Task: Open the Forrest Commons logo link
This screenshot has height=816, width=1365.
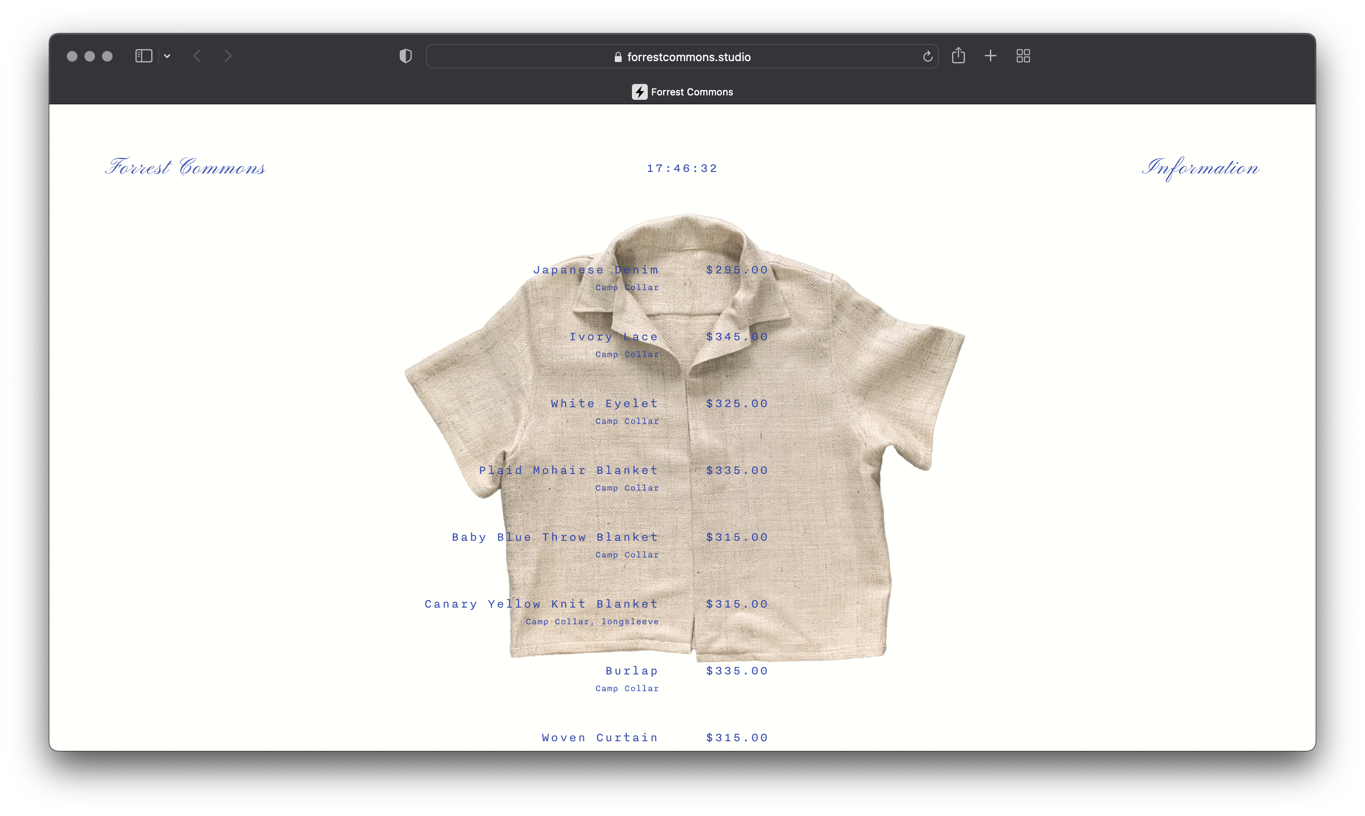Action: coord(186,167)
